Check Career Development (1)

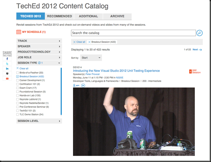coord(17,80)
